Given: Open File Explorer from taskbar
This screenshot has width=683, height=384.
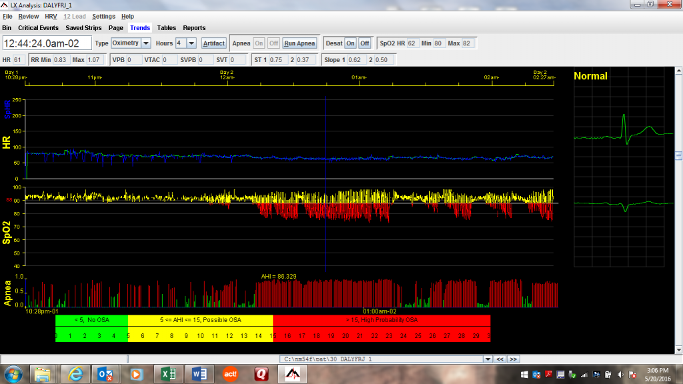Looking at the screenshot, I should point(42,375).
